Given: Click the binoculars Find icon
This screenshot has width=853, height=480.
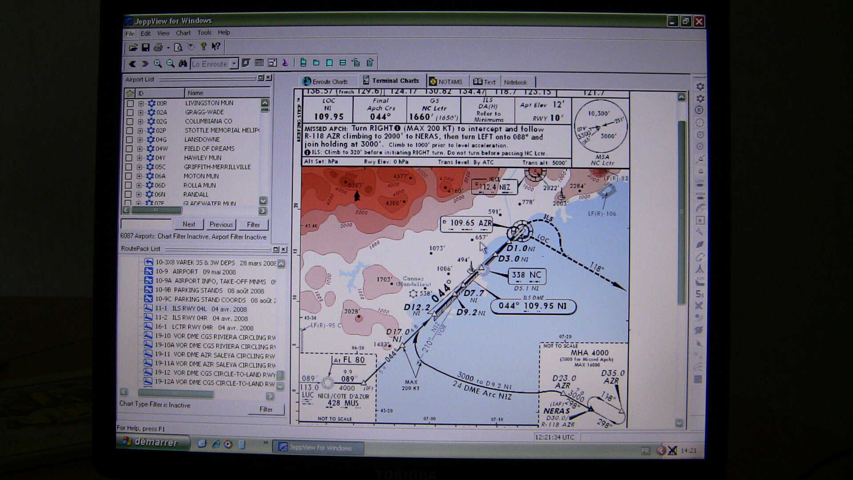Looking at the screenshot, I should [183, 64].
